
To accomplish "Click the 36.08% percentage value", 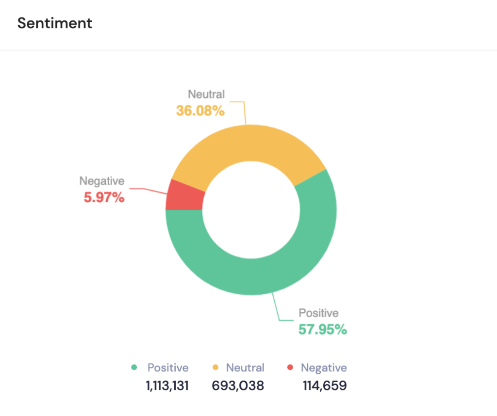I will 200,111.
